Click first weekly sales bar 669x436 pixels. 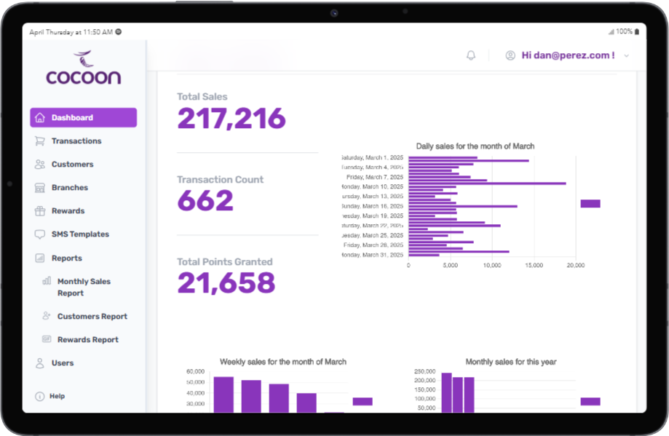coord(223,395)
